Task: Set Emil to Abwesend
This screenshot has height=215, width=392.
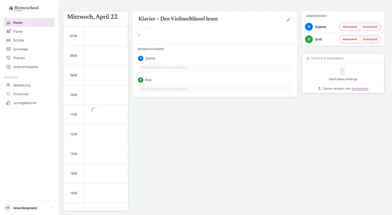Action: click(350, 39)
